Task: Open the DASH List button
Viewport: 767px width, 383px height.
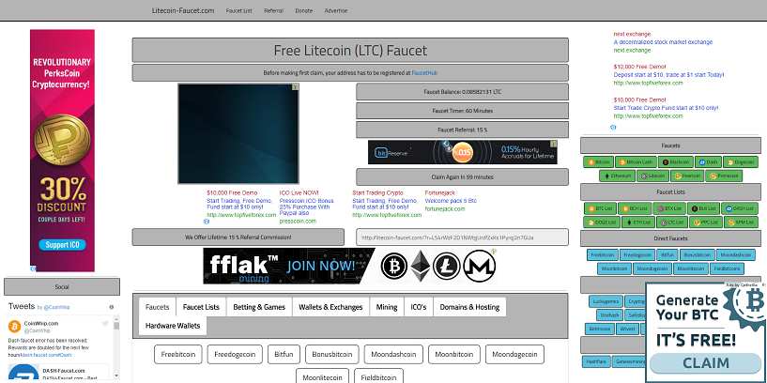Action: coord(740,208)
